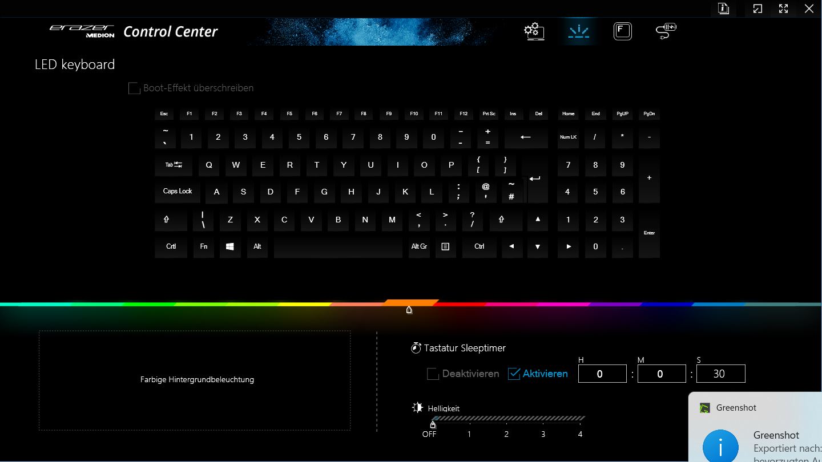822x462 pixels.
Task: Click the up arrow key on the keyboard
Action: 537,219
